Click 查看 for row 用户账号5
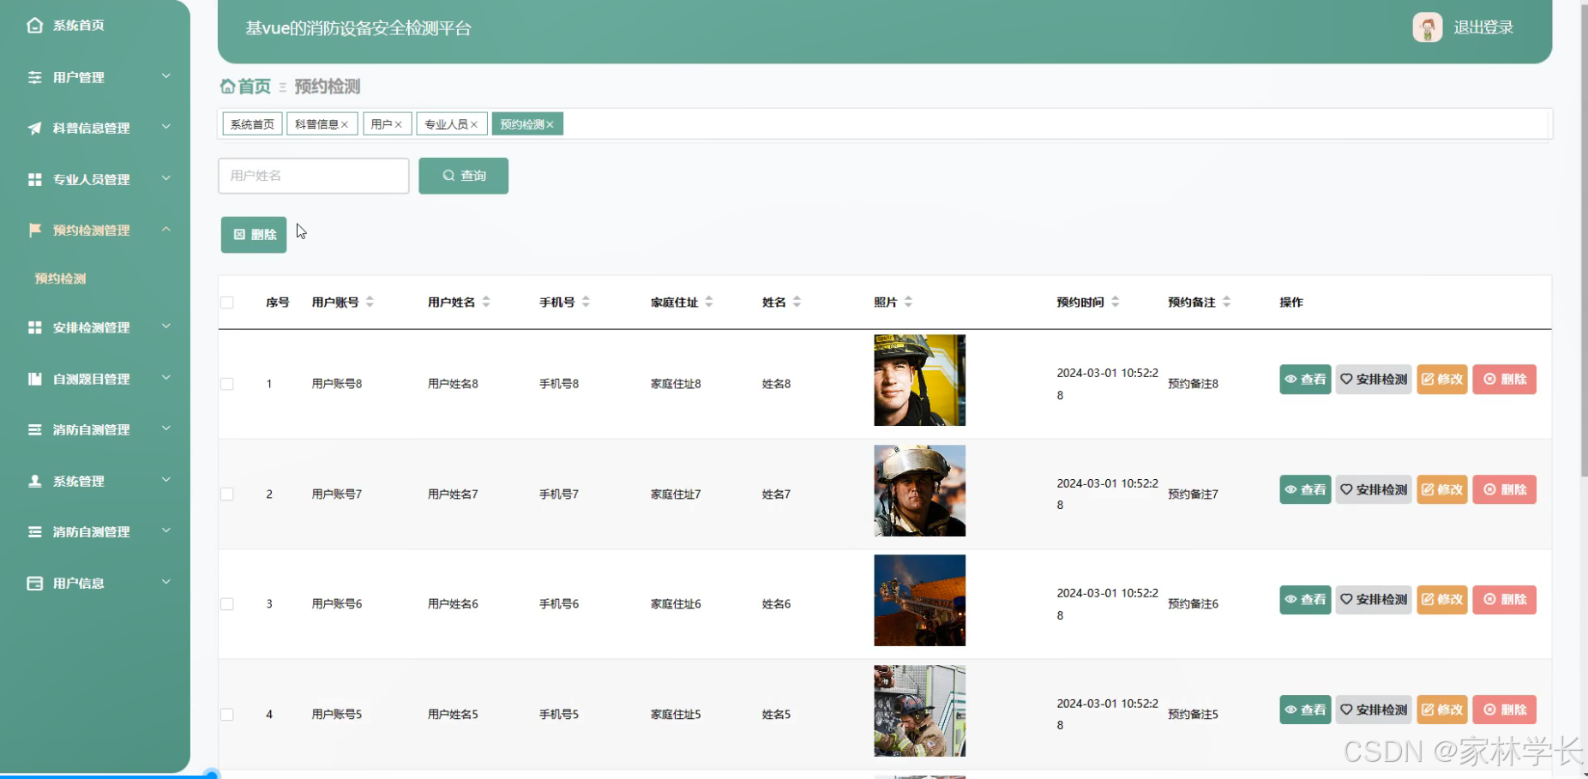The image size is (1588, 779). click(1305, 710)
